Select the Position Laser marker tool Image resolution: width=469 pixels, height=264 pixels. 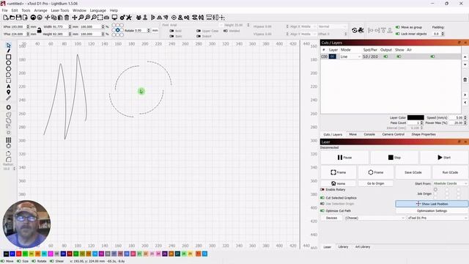(x=8, y=92)
